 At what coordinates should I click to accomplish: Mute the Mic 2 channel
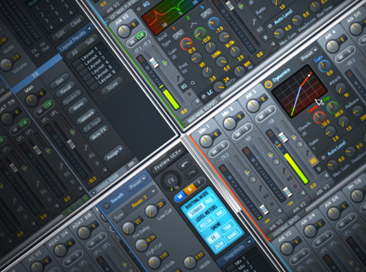[x=238, y=134]
